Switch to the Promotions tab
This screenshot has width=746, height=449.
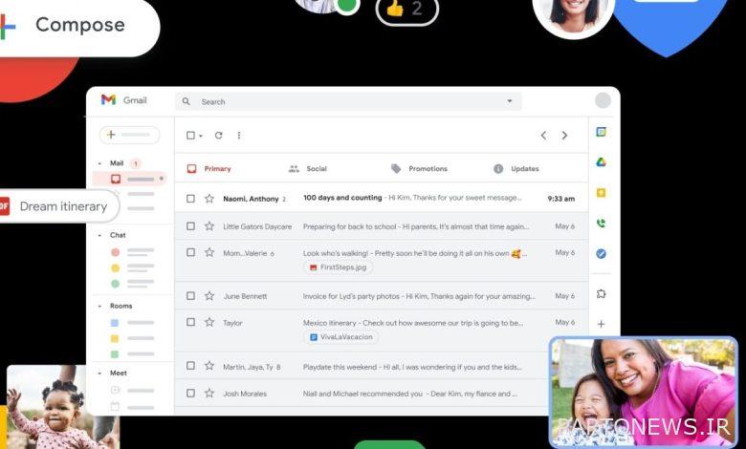pos(419,169)
